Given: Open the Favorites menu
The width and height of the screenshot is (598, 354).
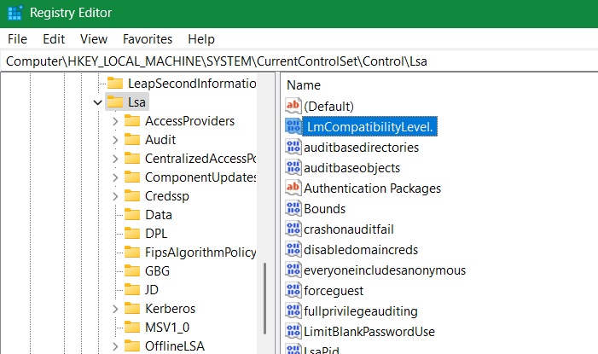Looking at the screenshot, I should point(148,39).
